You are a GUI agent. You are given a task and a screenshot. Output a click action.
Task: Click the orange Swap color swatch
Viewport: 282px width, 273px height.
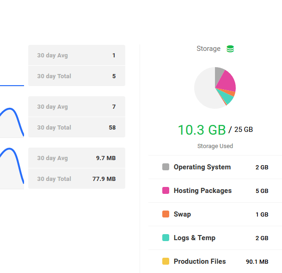coord(166,214)
